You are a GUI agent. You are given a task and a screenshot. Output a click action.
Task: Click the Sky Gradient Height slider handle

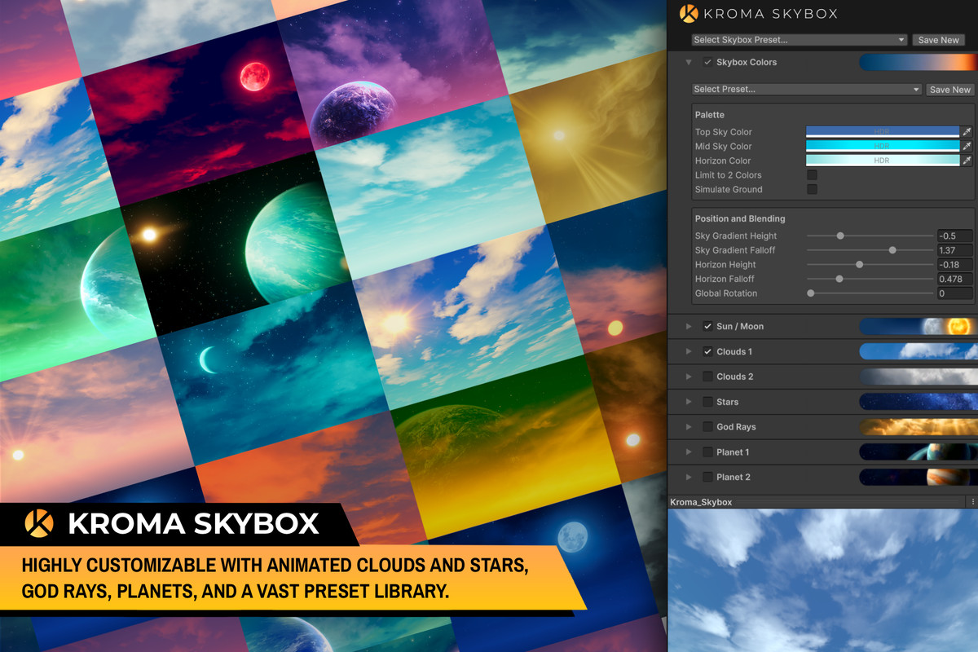tap(840, 236)
